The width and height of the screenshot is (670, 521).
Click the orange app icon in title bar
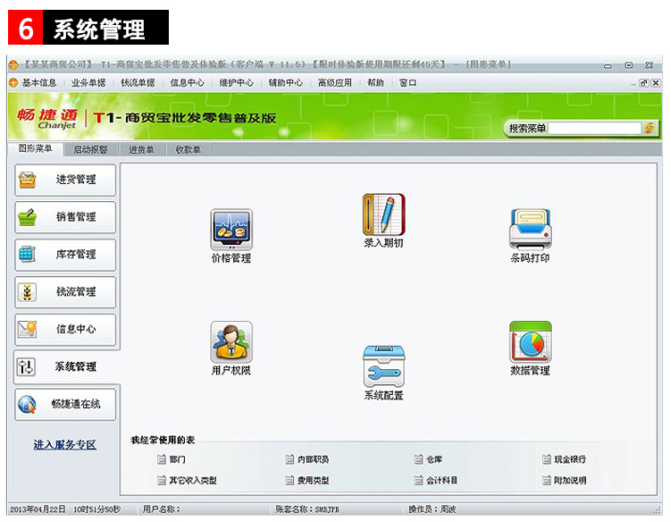13,65
